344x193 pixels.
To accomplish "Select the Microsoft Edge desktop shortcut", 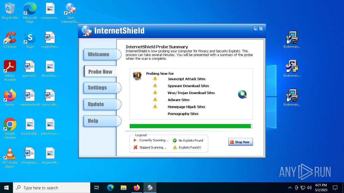I will coord(30,13).
